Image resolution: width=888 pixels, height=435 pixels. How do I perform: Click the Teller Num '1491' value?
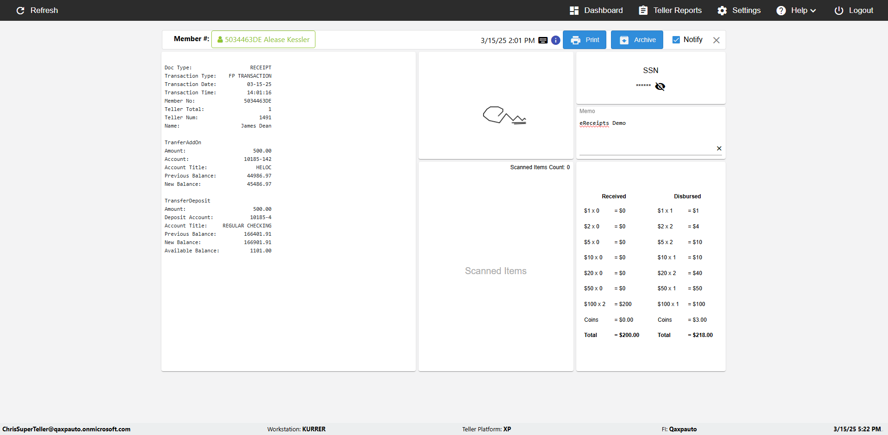[265, 117]
